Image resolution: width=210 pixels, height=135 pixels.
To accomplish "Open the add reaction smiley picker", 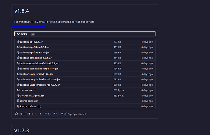I will pos(16,114).
